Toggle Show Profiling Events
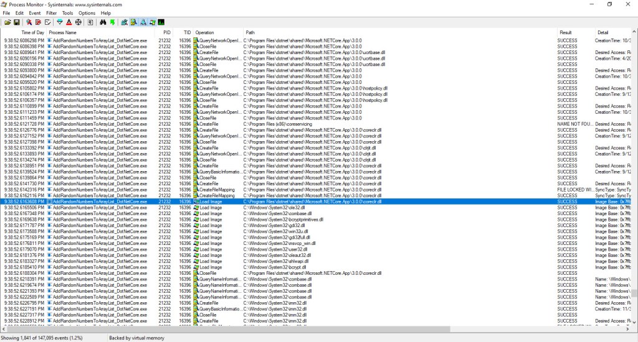The image size is (638, 342). pyautogui.click(x=161, y=22)
